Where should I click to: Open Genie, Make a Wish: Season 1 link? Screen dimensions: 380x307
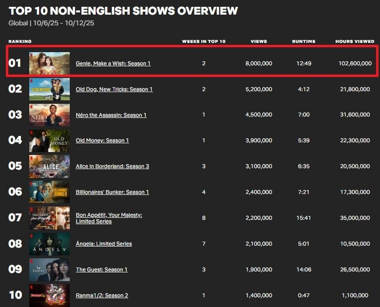pos(113,63)
